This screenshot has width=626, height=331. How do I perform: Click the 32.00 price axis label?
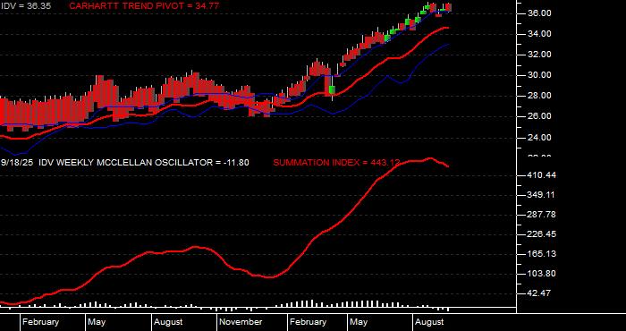(540, 55)
